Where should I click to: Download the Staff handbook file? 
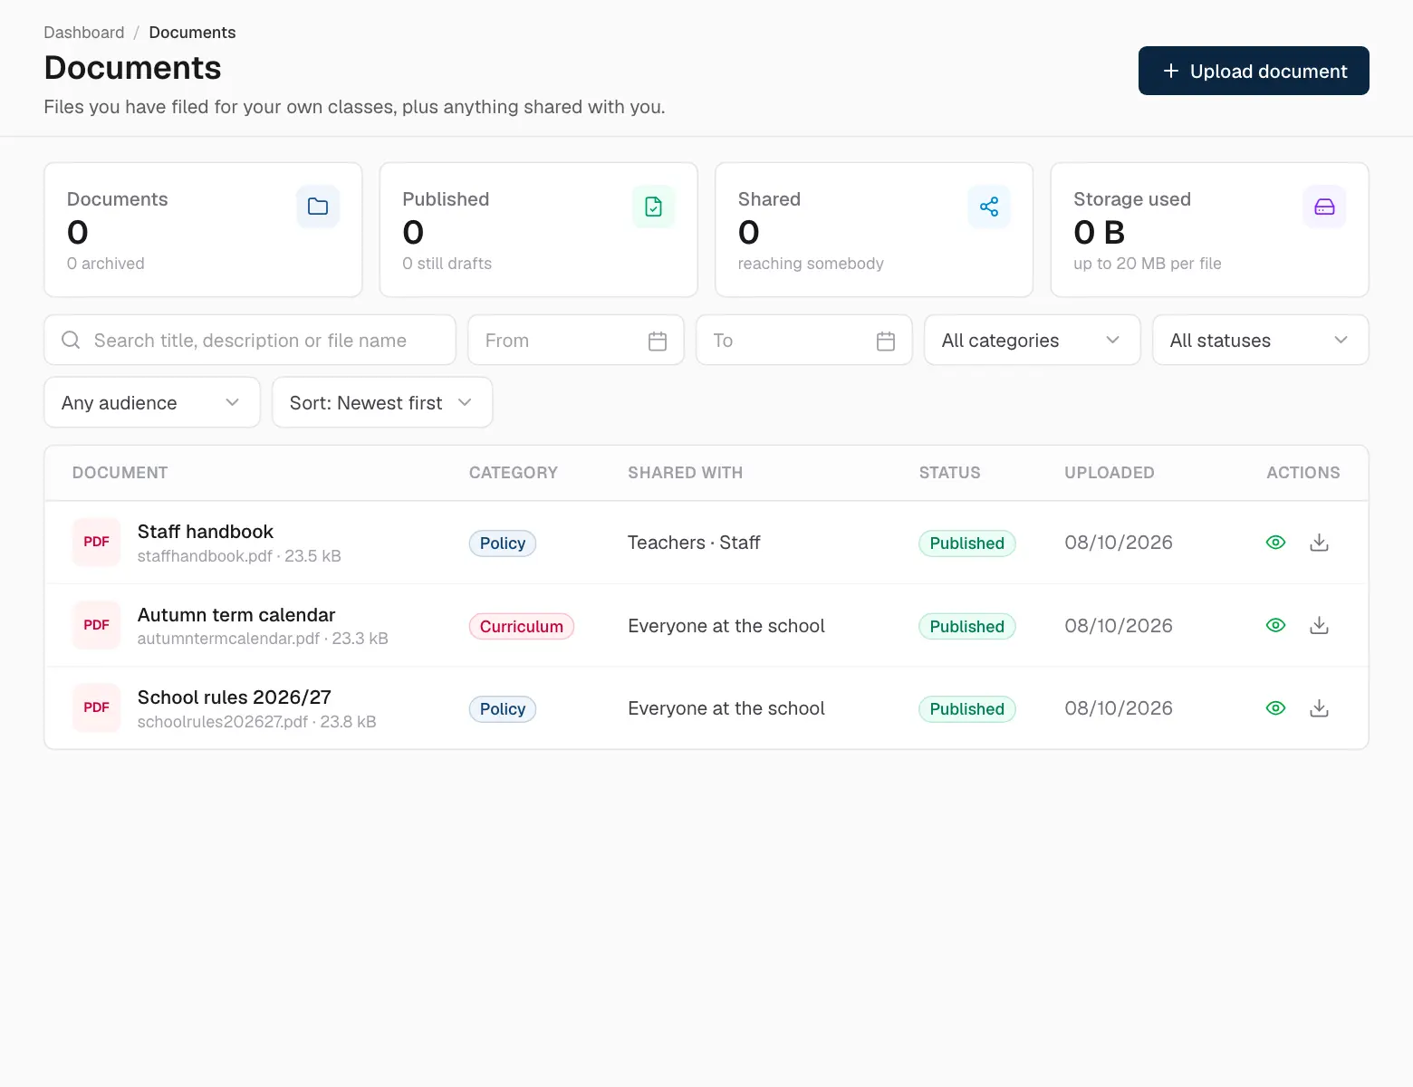1320,543
